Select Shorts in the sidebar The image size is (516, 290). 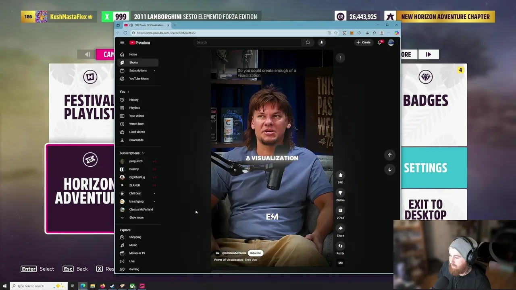pos(138,62)
